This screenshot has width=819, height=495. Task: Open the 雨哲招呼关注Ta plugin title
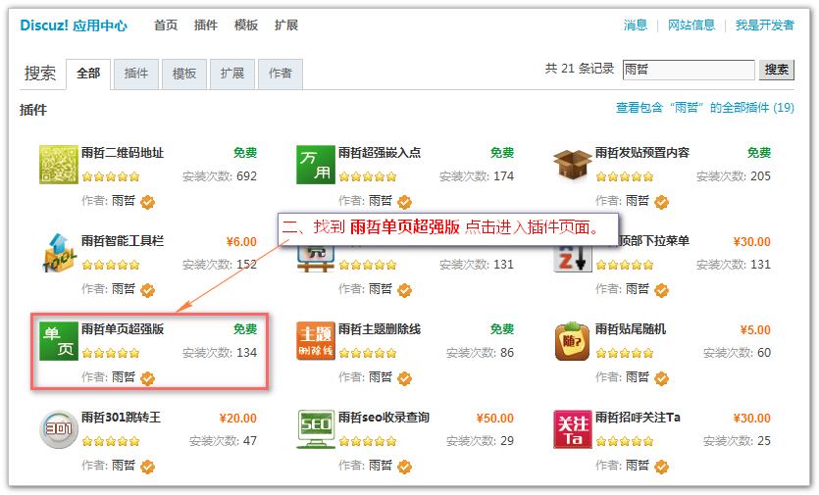point(638,418)
